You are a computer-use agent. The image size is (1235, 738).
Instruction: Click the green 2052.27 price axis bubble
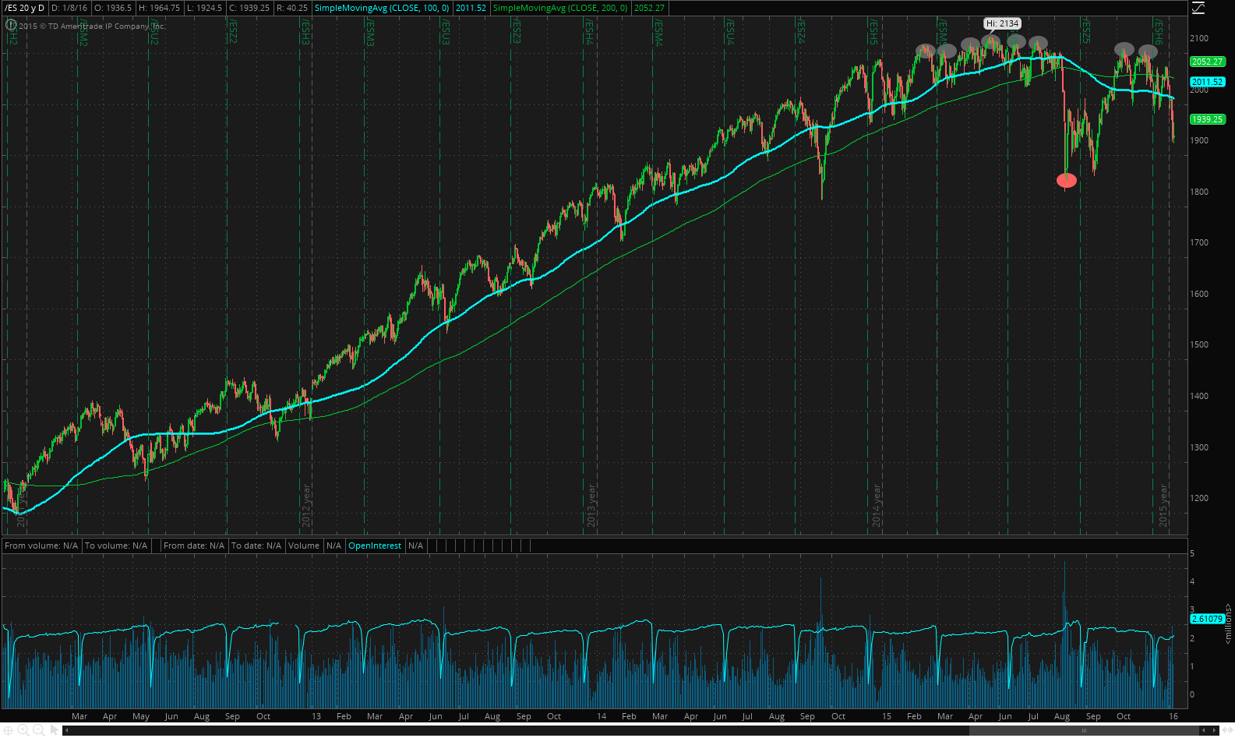1207,62
